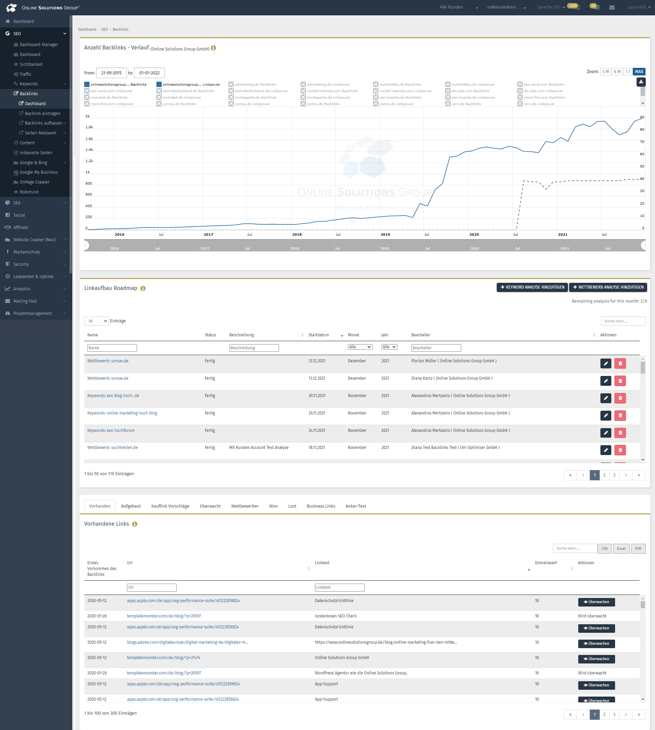Click the From date field 21-09-2015
655x730 pixels.
(112, 73)
